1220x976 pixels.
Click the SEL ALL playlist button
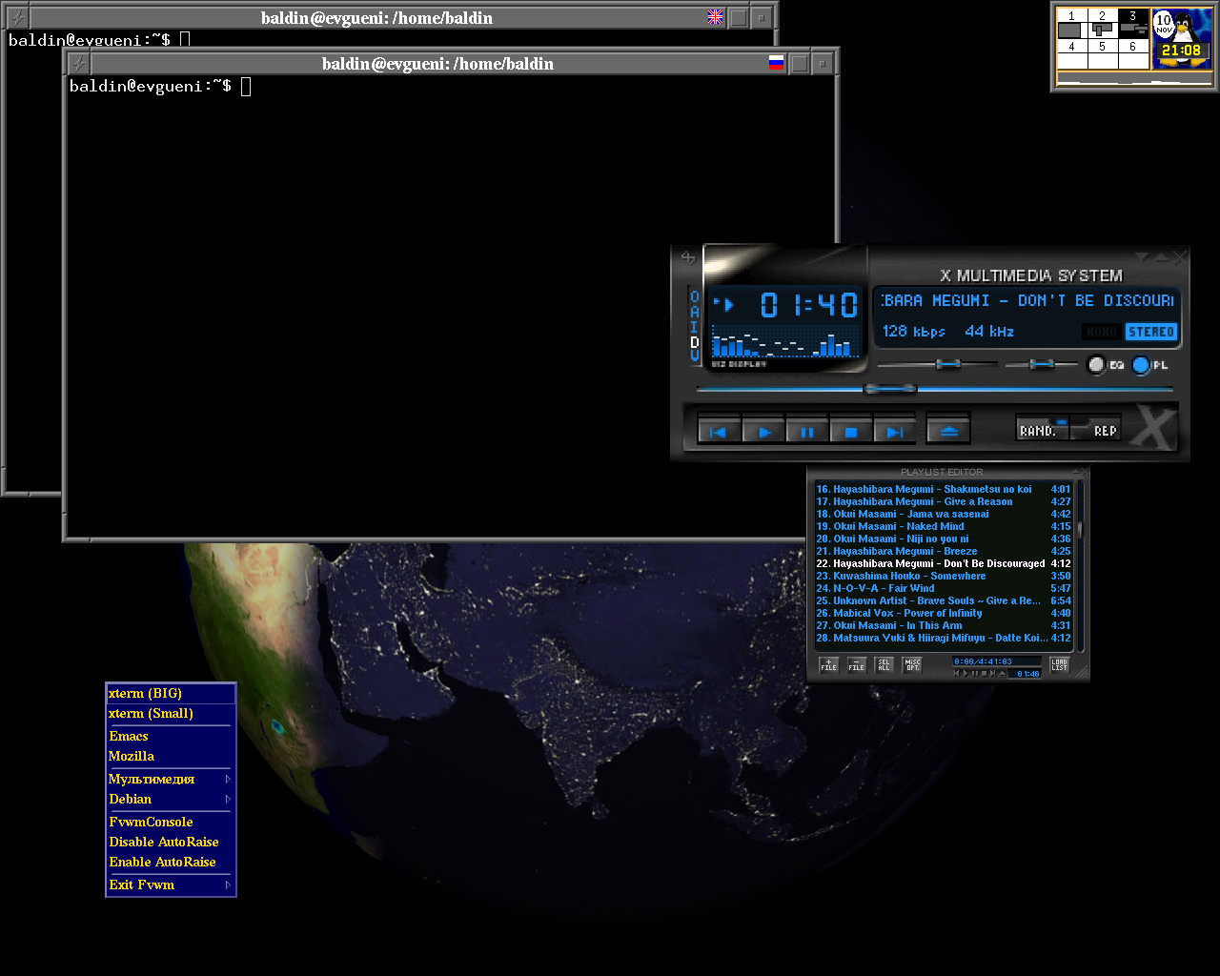(x=884, y=664)
